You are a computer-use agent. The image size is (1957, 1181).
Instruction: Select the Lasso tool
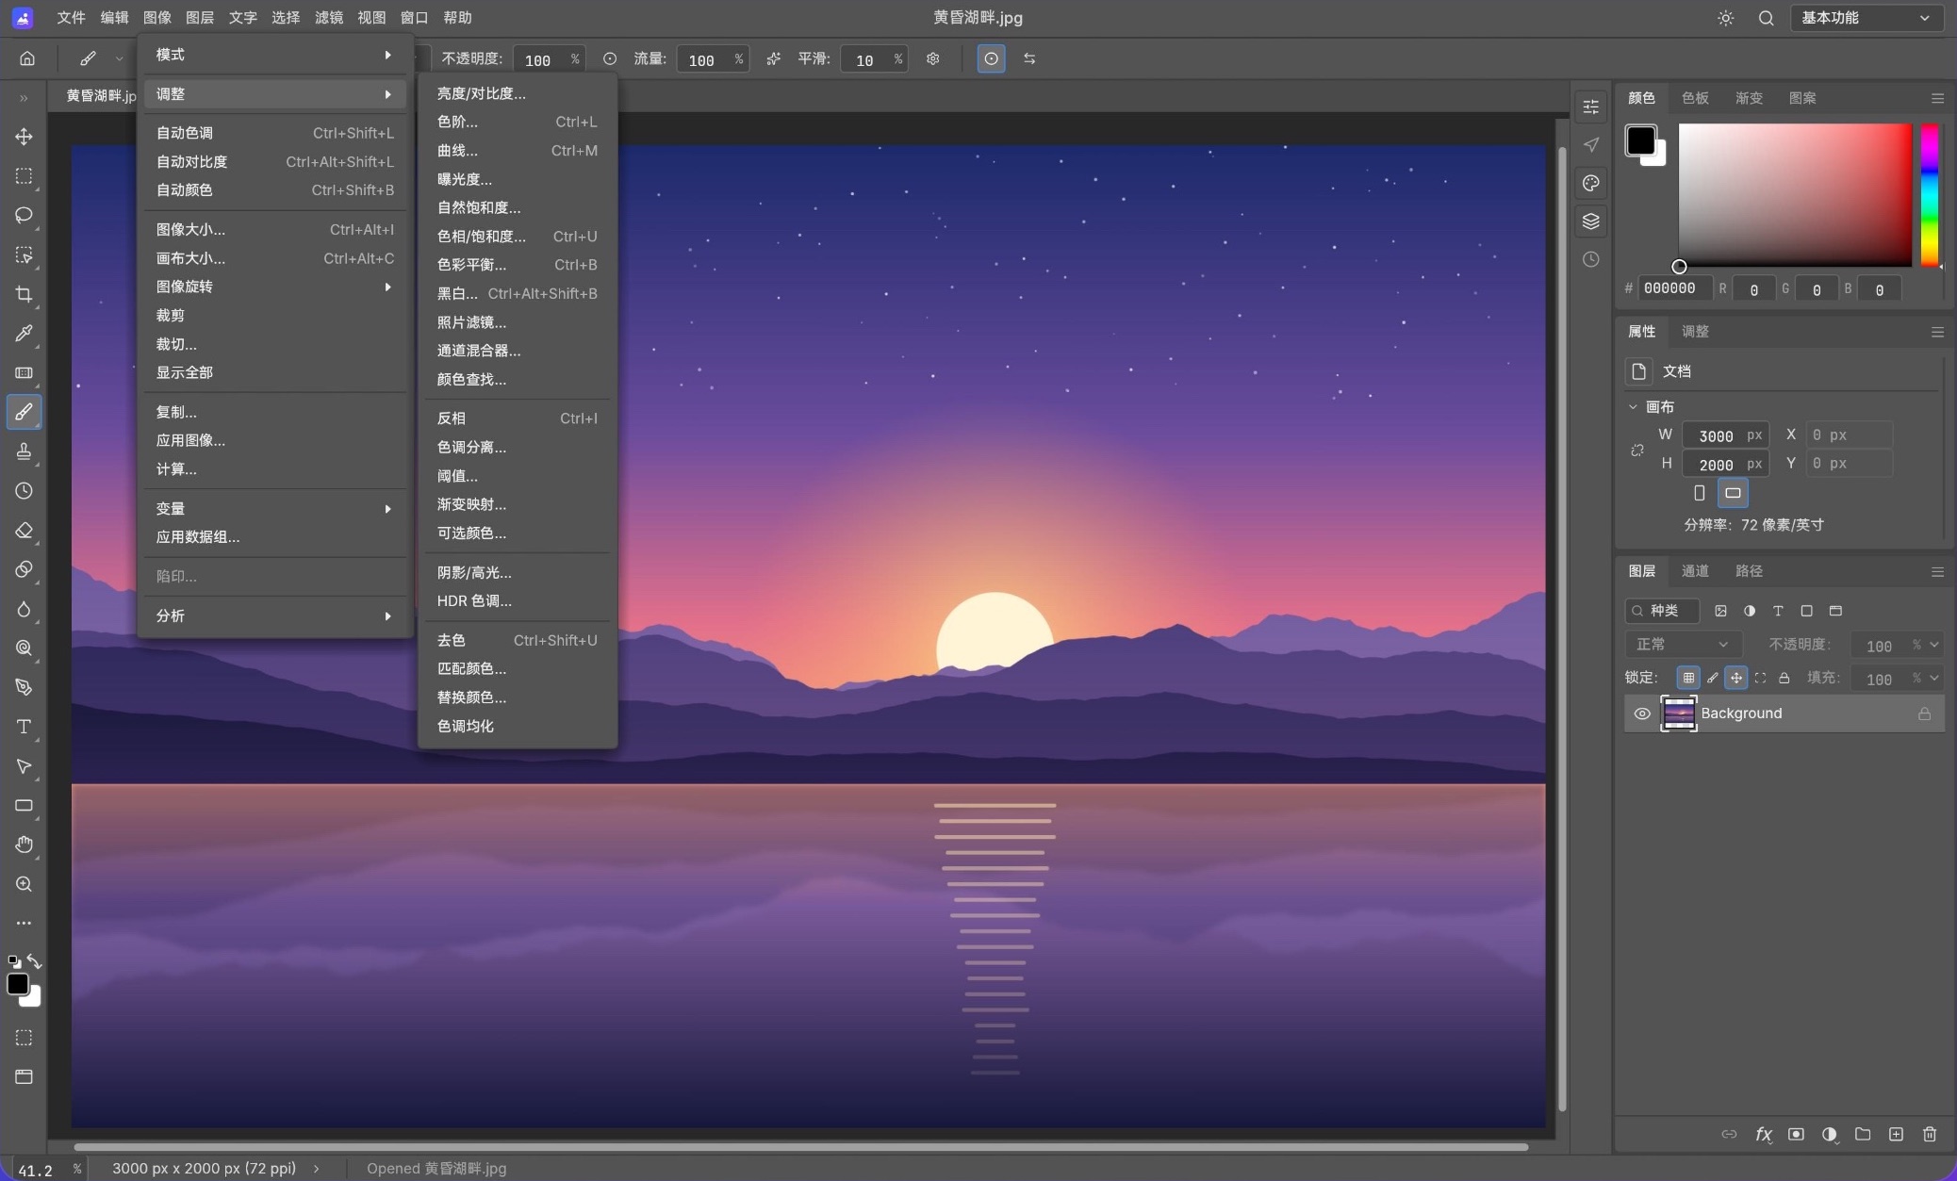(x=24, y=215)
